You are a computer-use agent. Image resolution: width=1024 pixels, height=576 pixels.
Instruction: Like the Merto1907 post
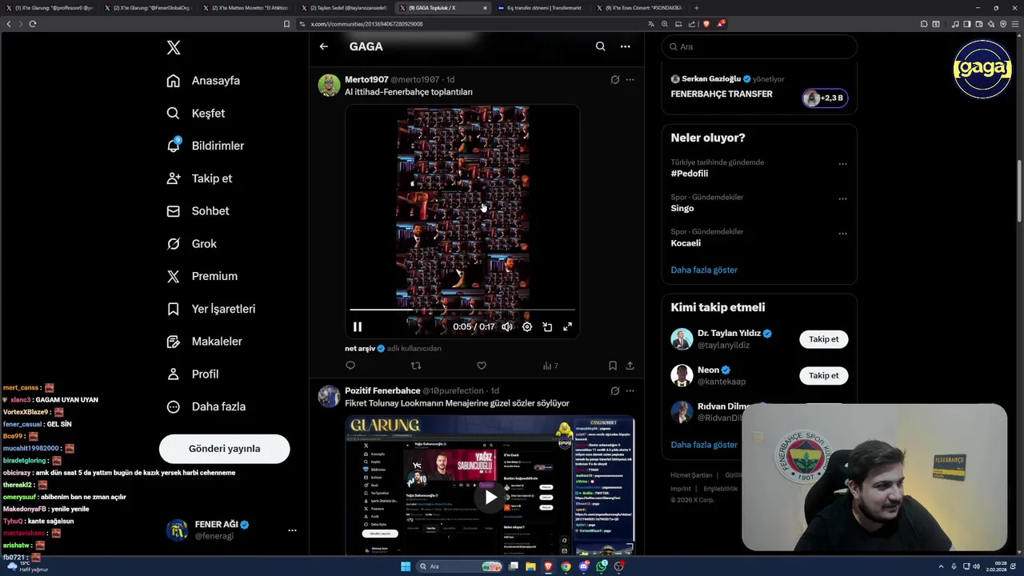(x=482, y=366)
